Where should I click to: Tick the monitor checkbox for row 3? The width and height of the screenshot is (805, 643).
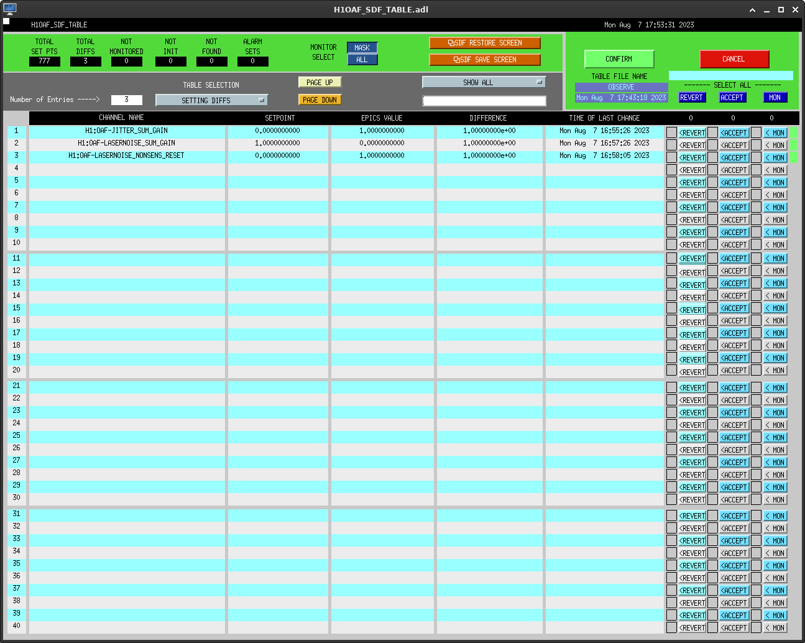[756, 157]
